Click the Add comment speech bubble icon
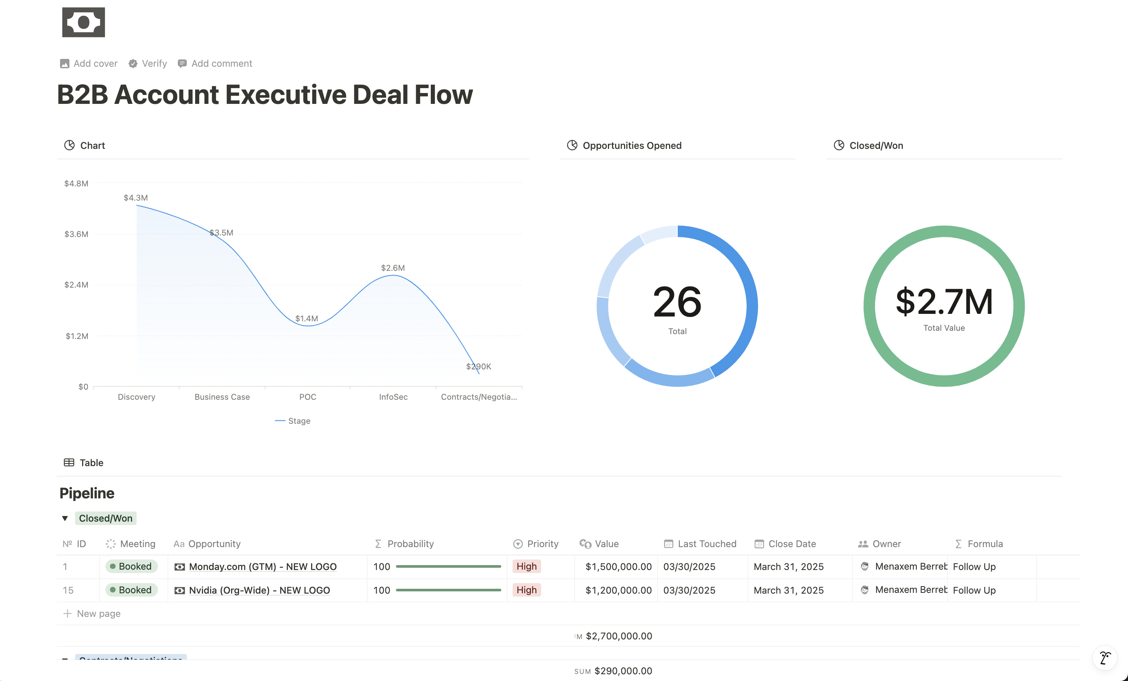The width and height of the screenshot is (1128, 681). 182,64
